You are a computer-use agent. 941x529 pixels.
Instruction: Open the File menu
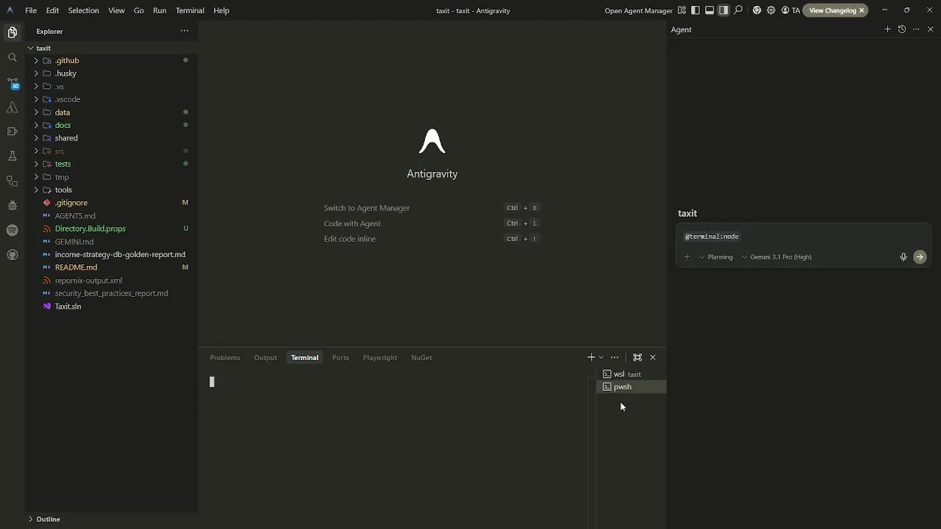click(31, 10)
